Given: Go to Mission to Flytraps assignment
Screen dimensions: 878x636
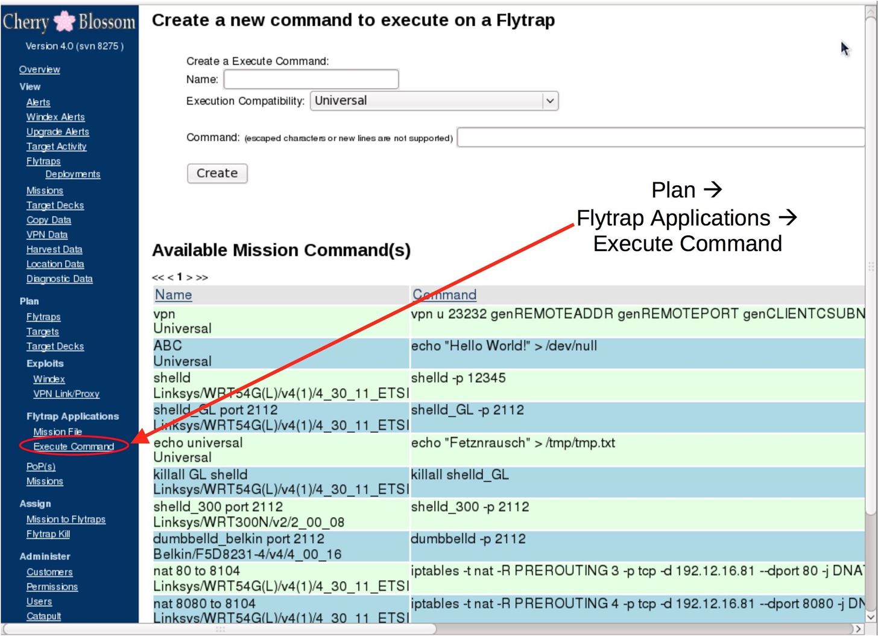Looking at the screenshot, I should point(65,519).
